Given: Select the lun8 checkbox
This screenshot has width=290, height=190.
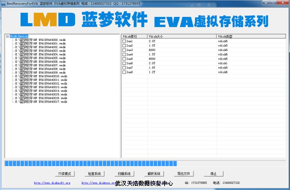Looking at the screenshot, I should [124, 72].
